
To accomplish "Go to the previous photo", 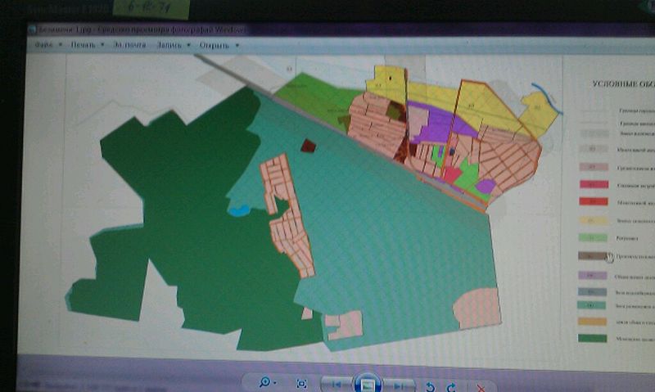I will [x=337, y=385].
